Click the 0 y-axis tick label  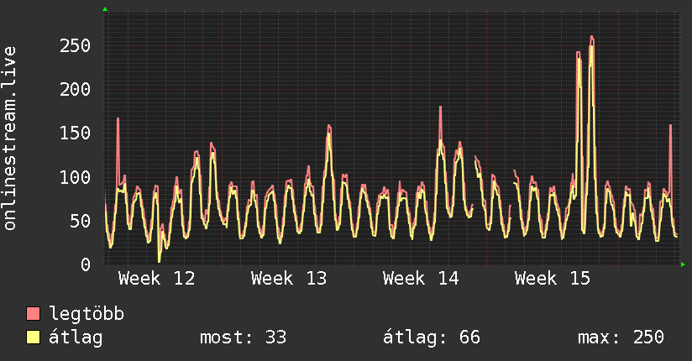(86, 264)
